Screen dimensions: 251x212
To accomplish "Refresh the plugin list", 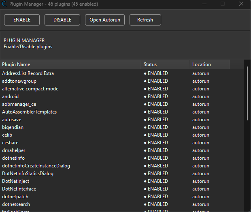I will (x=145, y=20).
